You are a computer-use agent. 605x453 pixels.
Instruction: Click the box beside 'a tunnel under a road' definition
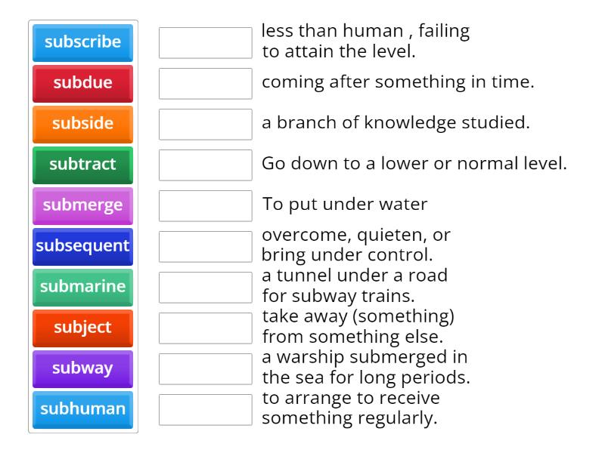(205, 287)
